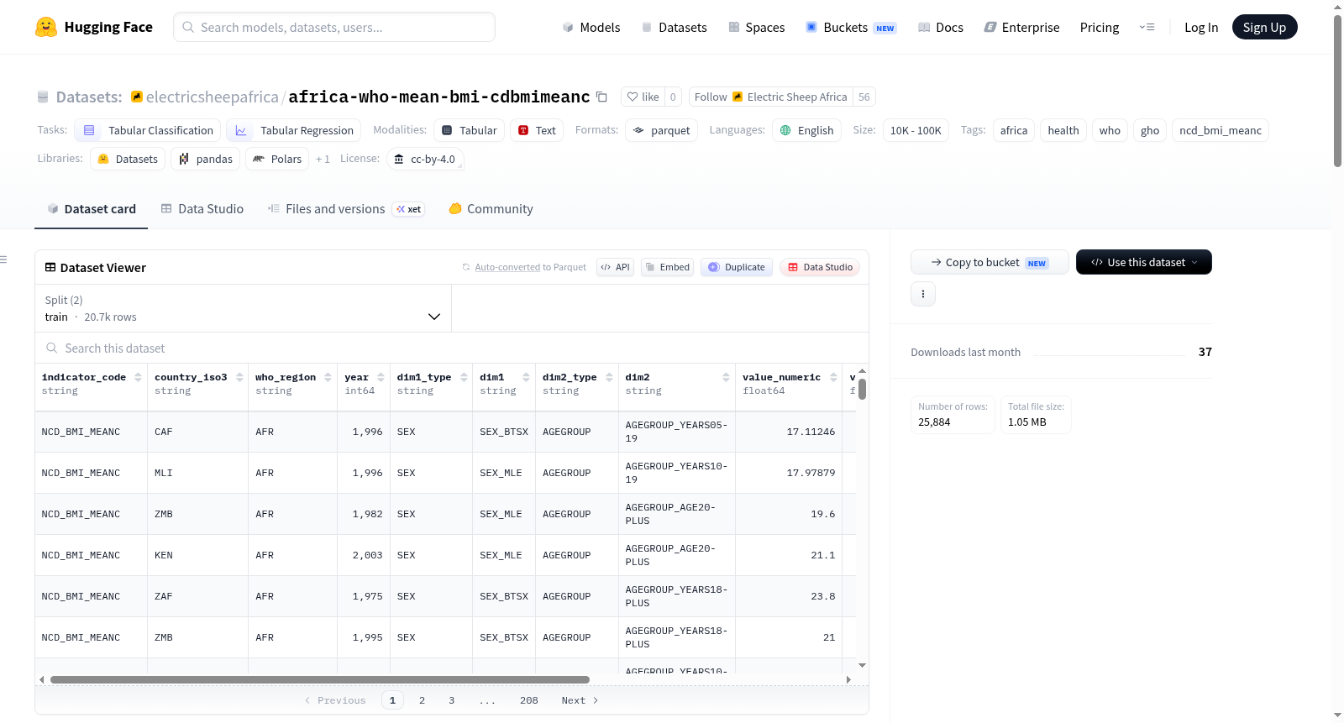The height and width of the screenshot is (723, 1344).
Task: Open the API button in Dataset Viewer
Action: tap(615, 267)
